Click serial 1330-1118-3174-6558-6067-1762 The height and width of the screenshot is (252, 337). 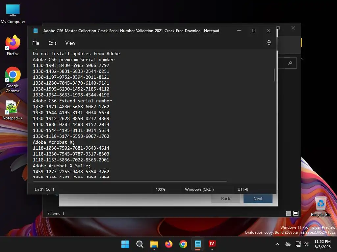coord(71,136)
